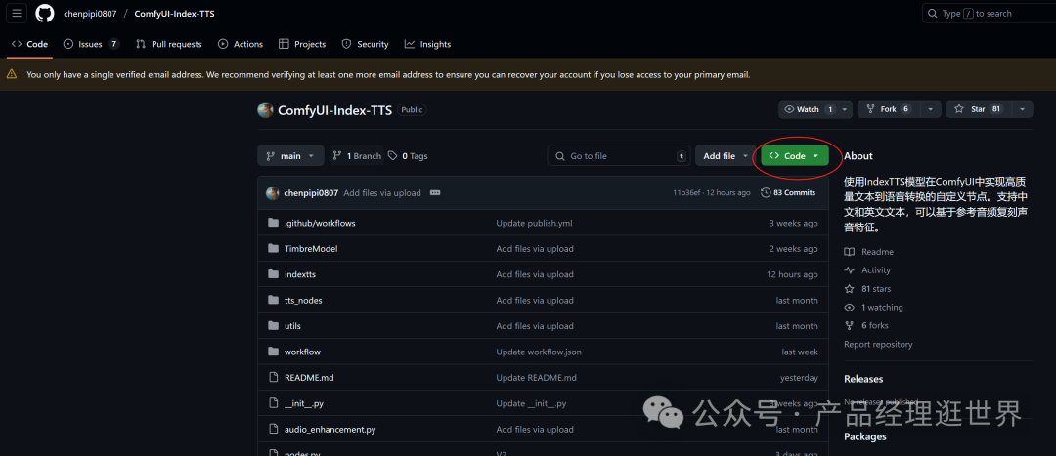This screenshot has width=1056, height=456.
Task: View the 81 stars link
Action: point(867,288)
